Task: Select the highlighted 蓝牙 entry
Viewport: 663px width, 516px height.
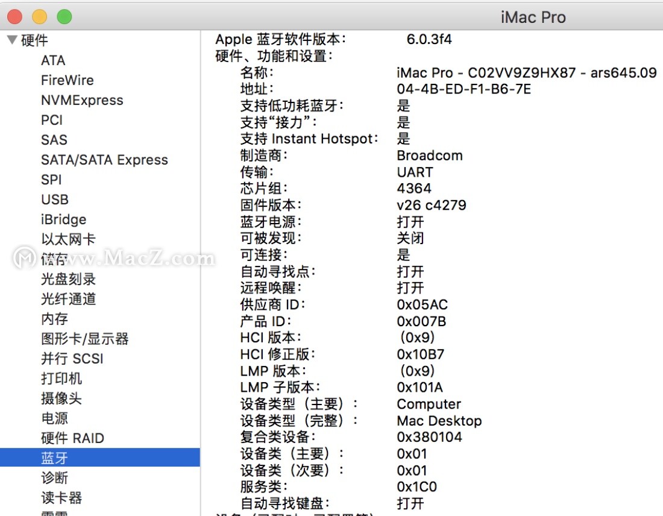Action: [100, 458]
